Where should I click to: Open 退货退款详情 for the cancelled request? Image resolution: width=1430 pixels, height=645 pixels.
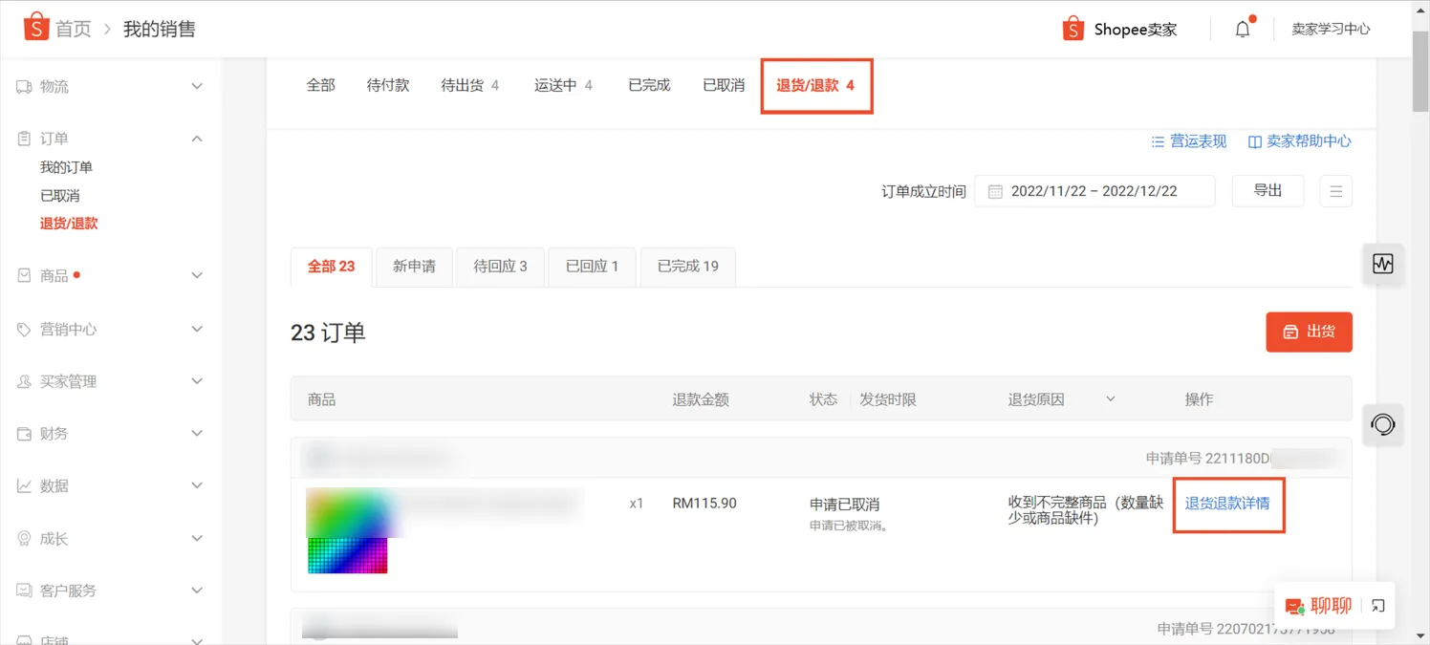pos(1228,505)
